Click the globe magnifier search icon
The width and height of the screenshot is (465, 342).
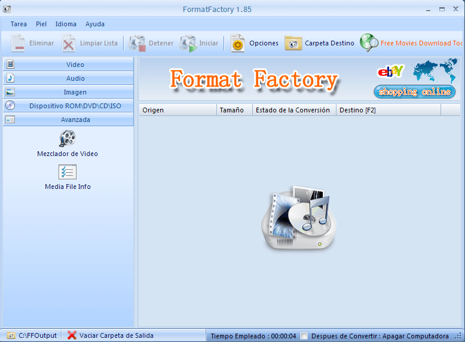point(369,42)
